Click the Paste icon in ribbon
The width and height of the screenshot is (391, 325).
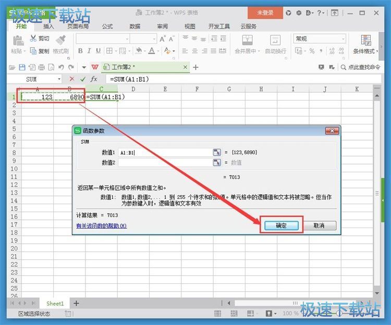18,41
